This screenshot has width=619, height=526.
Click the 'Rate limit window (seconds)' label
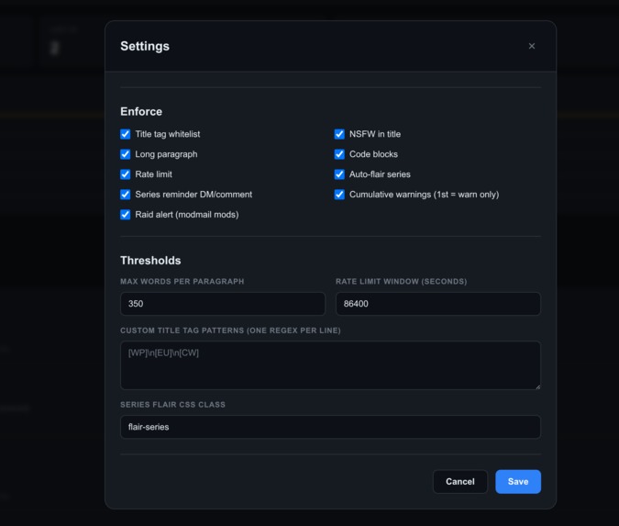click(401, 282)
